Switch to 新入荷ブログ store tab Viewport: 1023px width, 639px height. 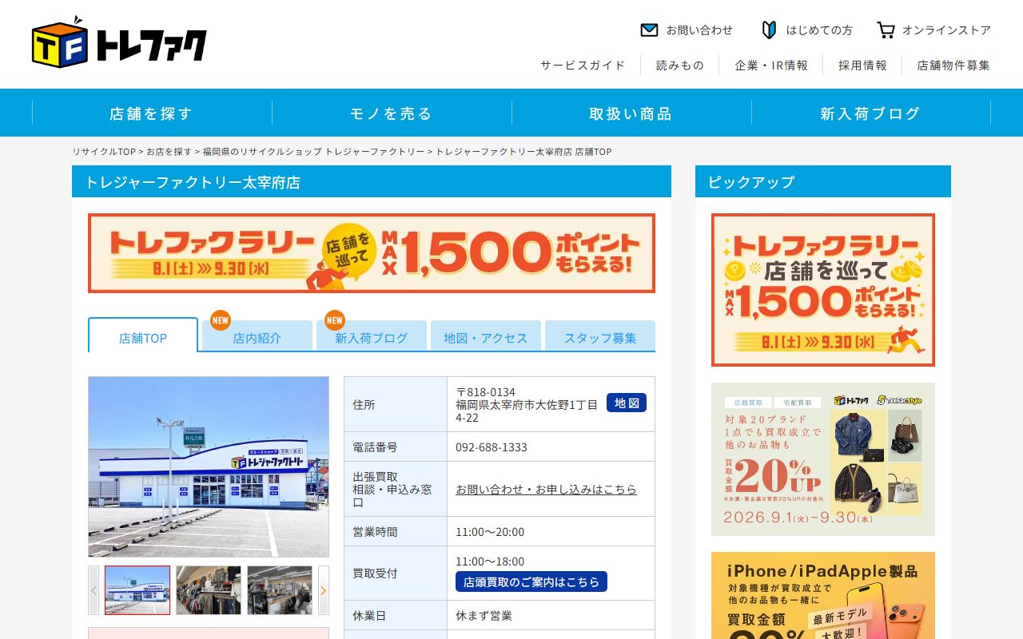[372, 337]
